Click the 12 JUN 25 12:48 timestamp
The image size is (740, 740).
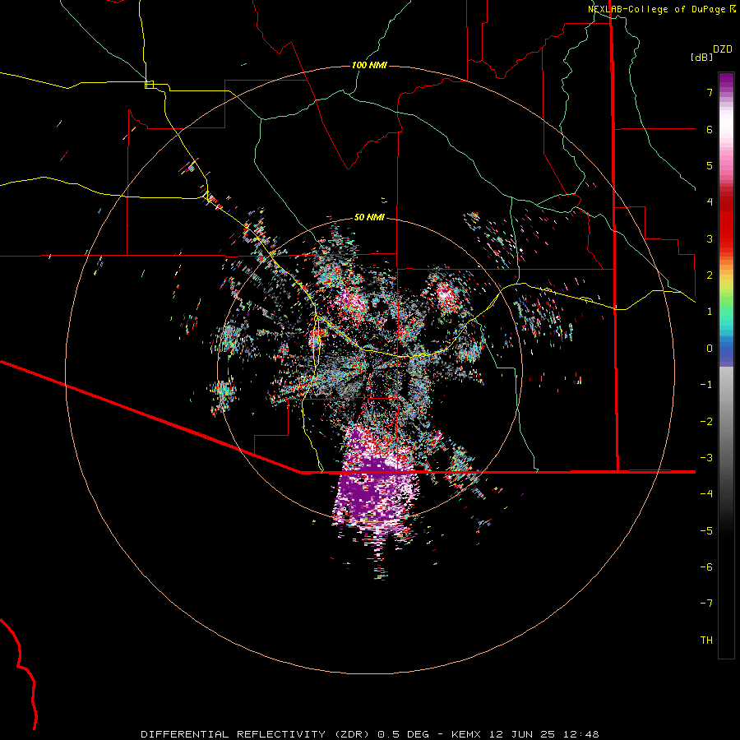tap(543, 734)
